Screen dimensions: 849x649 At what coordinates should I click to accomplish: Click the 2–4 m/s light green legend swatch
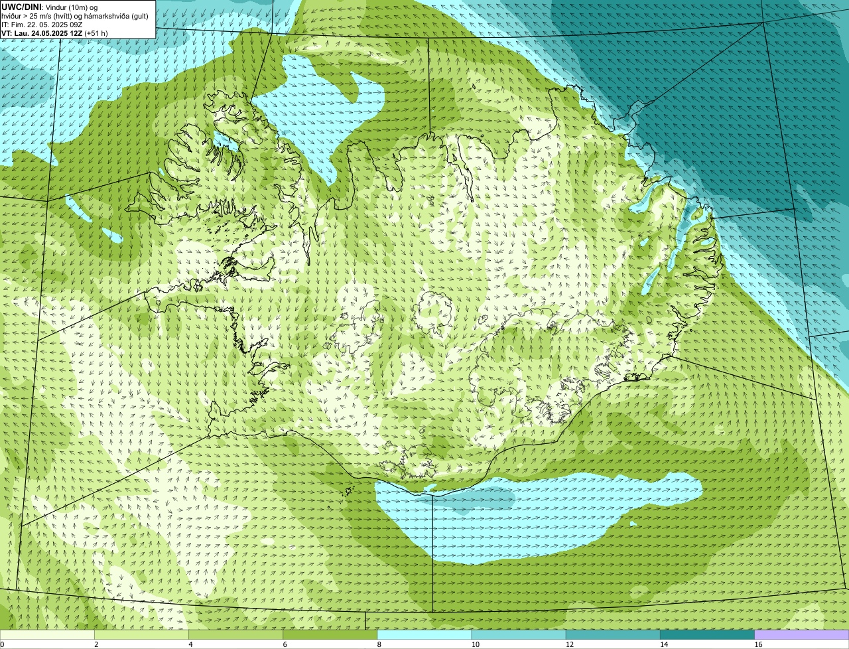pos(141,634)
